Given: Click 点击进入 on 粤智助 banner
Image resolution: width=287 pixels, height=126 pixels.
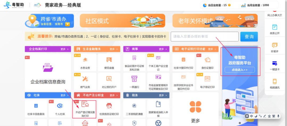Looking at the screenshot, I should coord(240,70).
